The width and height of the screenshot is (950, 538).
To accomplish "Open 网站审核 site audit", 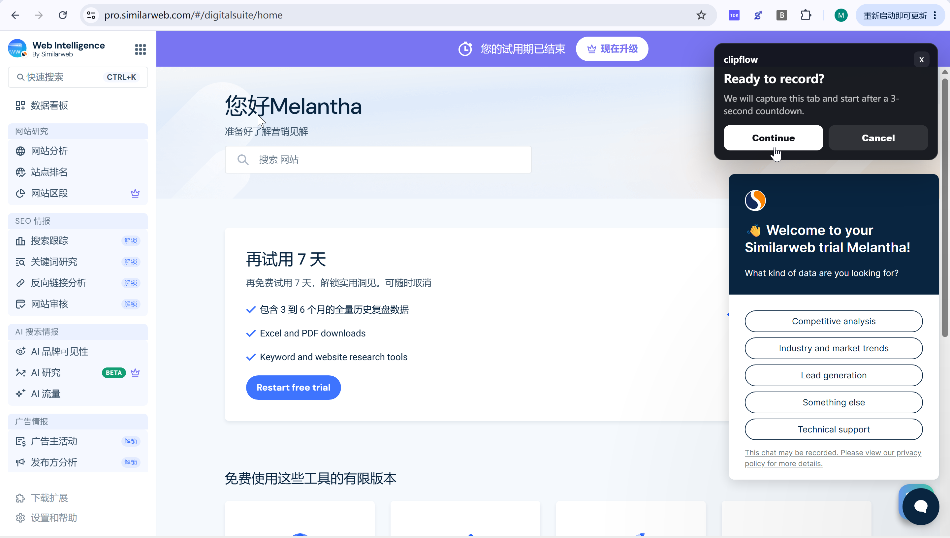I will coord(78,304).
